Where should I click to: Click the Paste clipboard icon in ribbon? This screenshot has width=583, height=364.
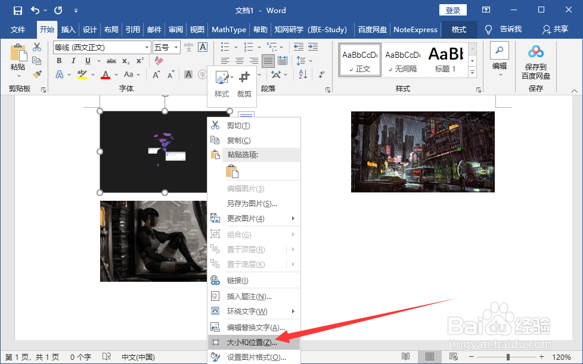[x=18, y=53]
